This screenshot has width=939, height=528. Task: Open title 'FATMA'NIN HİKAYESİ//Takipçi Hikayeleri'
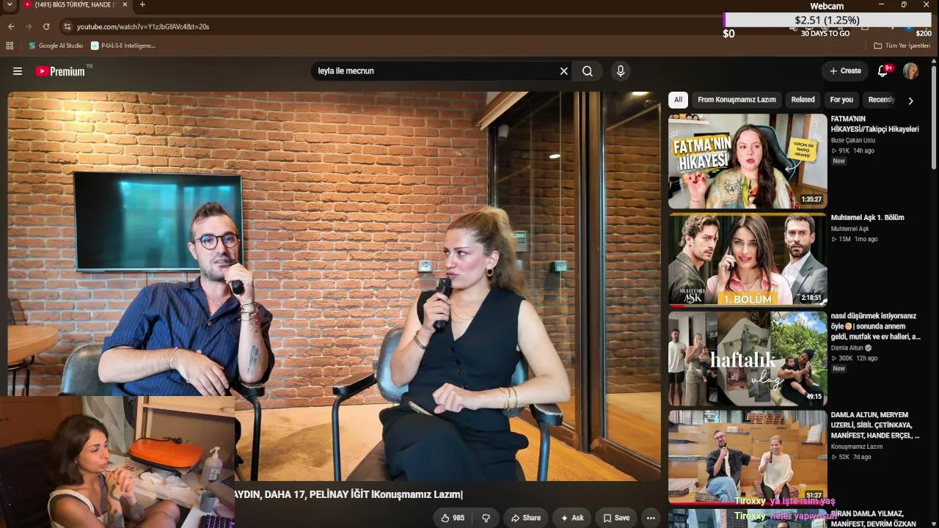pyautogui.click(x=874, y=124)
